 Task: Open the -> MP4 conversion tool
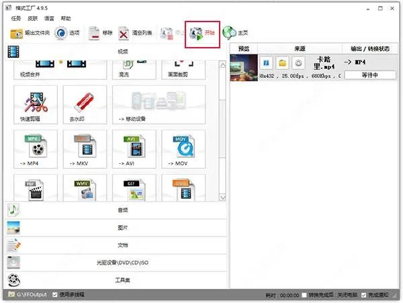(34, 148)
